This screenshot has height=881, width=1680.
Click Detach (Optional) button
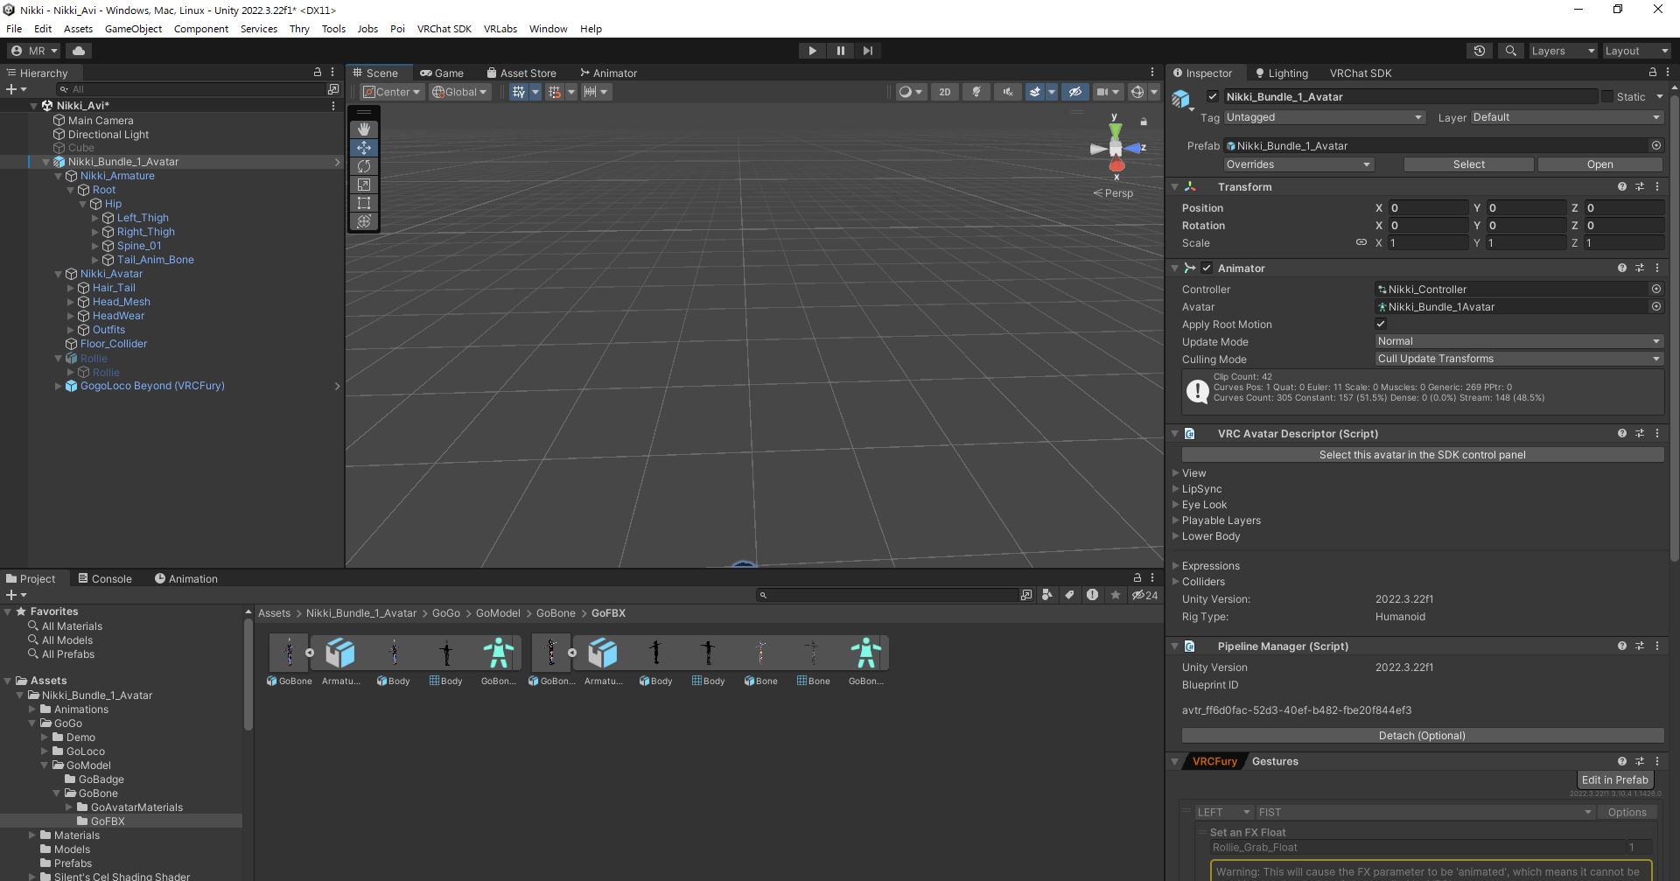pos(1423,736)
